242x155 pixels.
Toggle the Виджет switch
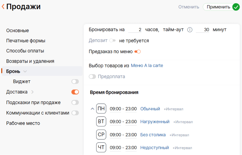pos(75,82)
